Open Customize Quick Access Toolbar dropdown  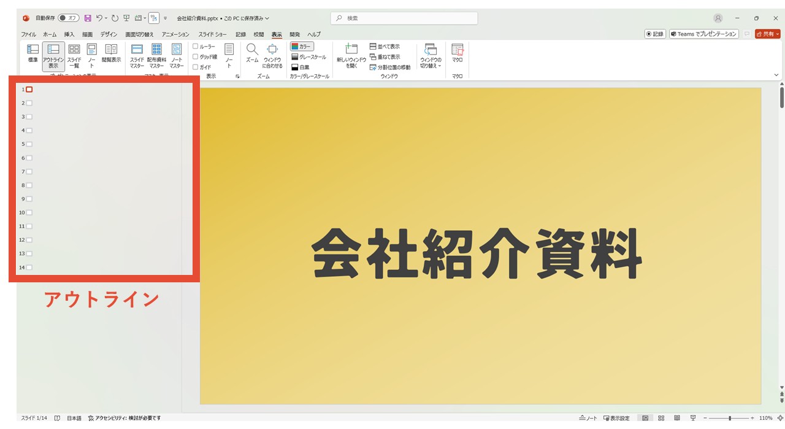pyautogui.click(x=166, y=18)
